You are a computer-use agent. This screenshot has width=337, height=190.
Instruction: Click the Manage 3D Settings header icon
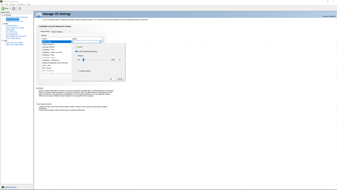coord(38,15)
